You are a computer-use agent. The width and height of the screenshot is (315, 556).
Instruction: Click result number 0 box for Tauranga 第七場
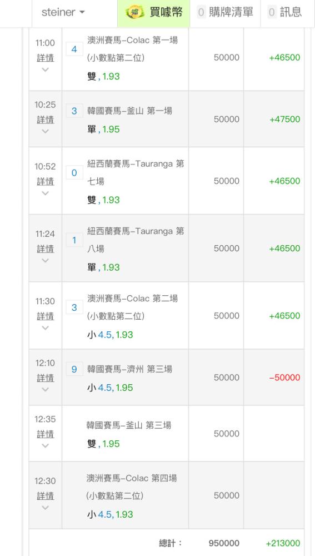click(x=74, y=173)
